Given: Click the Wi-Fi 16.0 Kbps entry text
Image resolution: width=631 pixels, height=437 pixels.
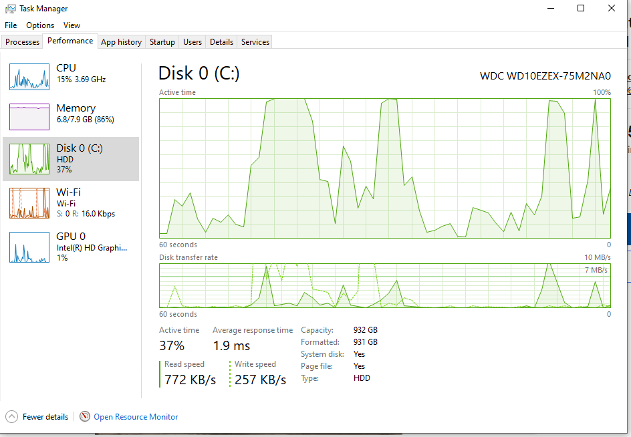Looking at the screenshot, I should [86, 203].
